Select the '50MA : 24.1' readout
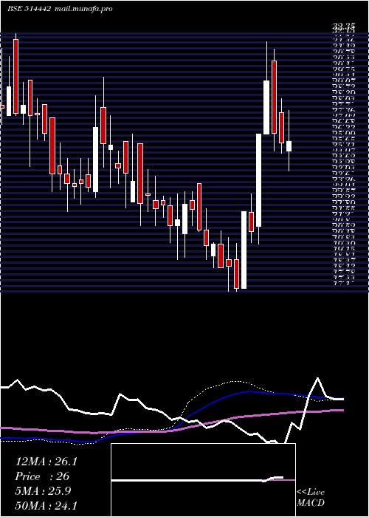 pos(46,505)
